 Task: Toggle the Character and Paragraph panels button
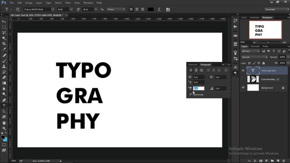168,10
